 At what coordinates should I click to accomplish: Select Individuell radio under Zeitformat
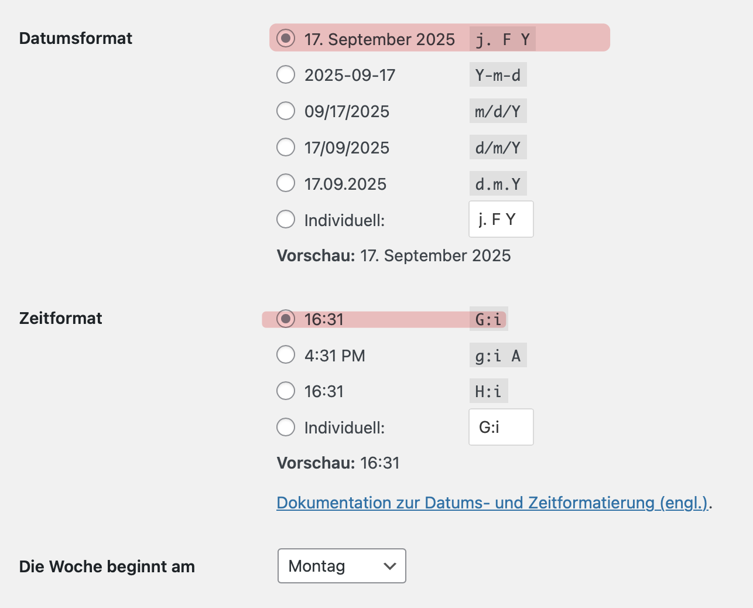pyautogui.click(x=286, y=427)
